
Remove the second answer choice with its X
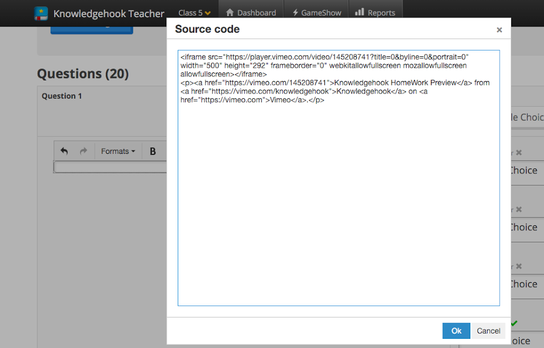click(519, 210)
